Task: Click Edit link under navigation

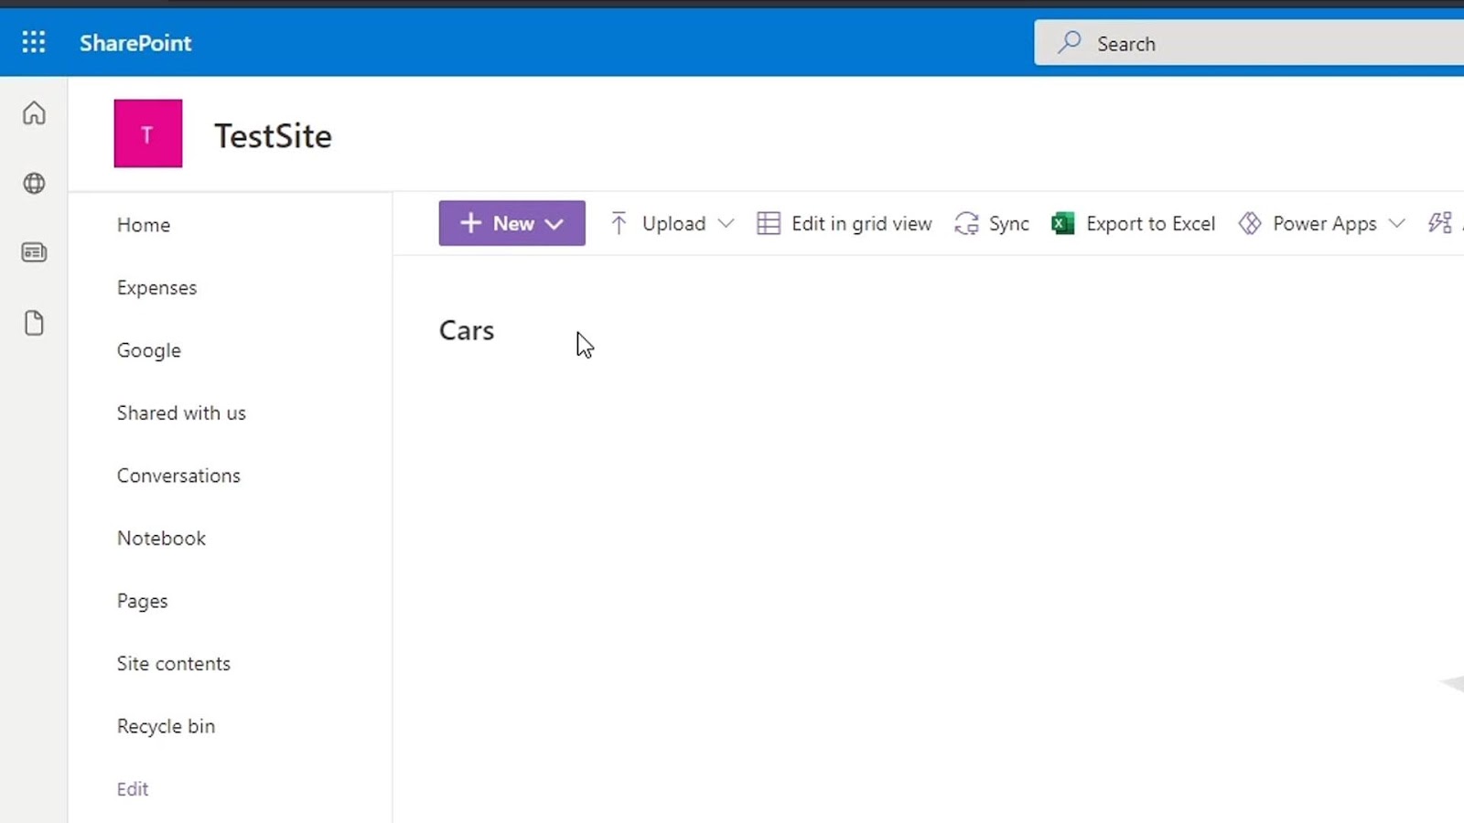Action: [x=133, y=789]
